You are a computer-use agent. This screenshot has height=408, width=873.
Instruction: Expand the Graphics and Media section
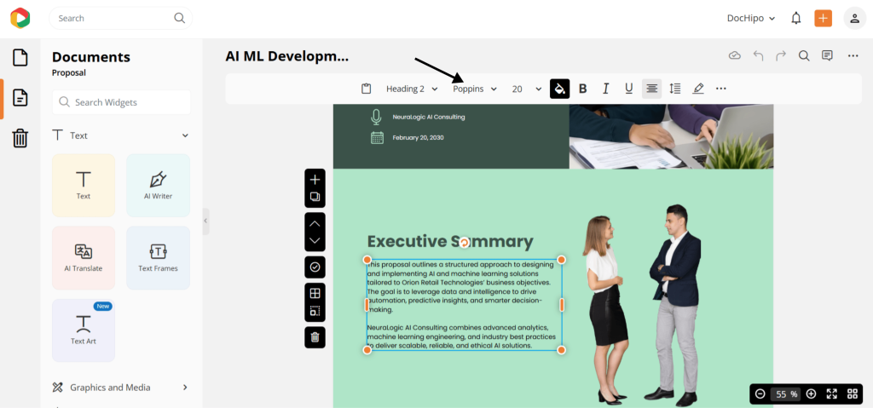tap(185, 388)
